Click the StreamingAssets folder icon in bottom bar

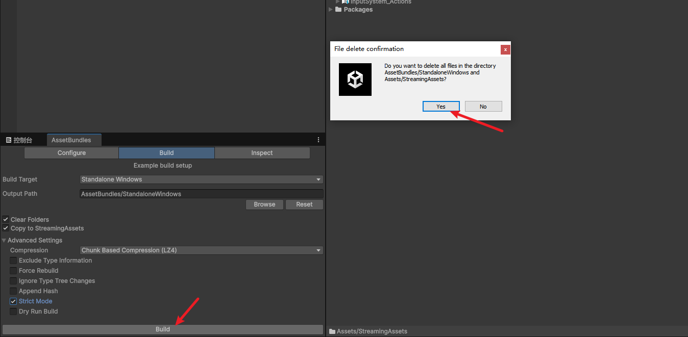coord(332,331)
